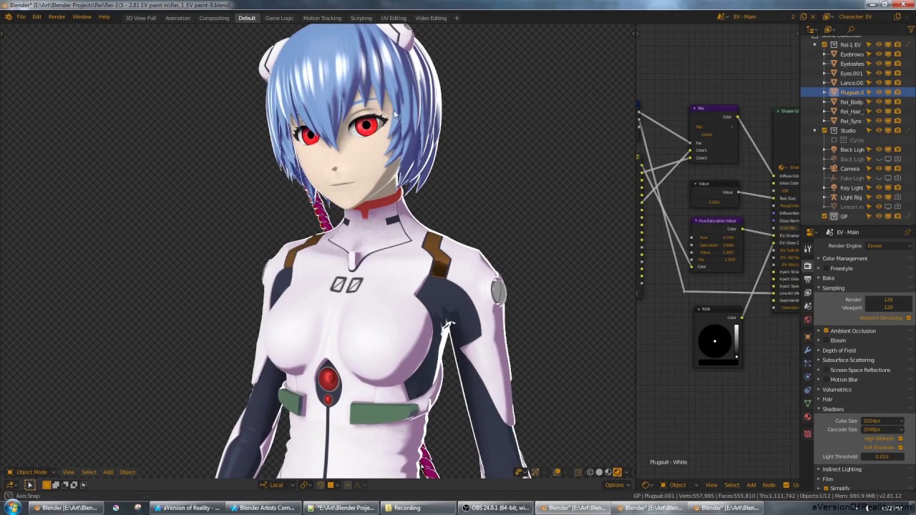916x515 pixels.
Task: Enable the Bloom checkbox
Action: 826,340
